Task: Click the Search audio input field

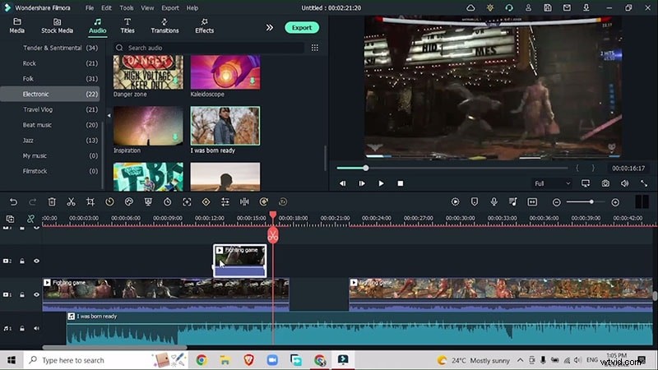Action: [209, 48]
